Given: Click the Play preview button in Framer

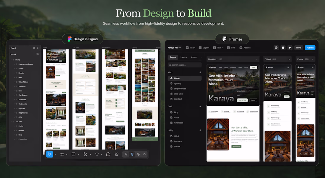Looking at the screenshot, I should click(x=290, y=48).
